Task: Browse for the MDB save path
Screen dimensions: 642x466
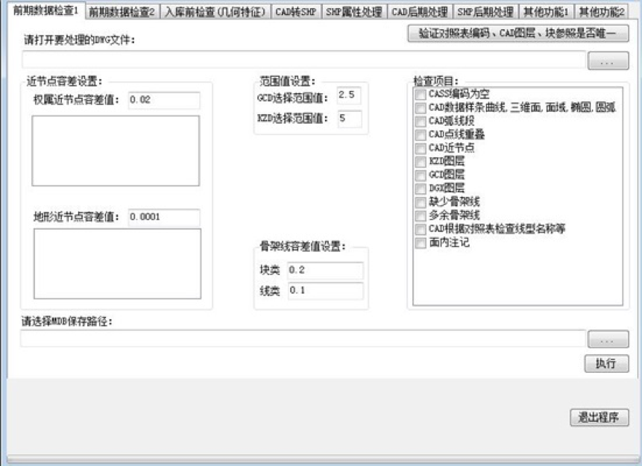Action: [608, 339]
